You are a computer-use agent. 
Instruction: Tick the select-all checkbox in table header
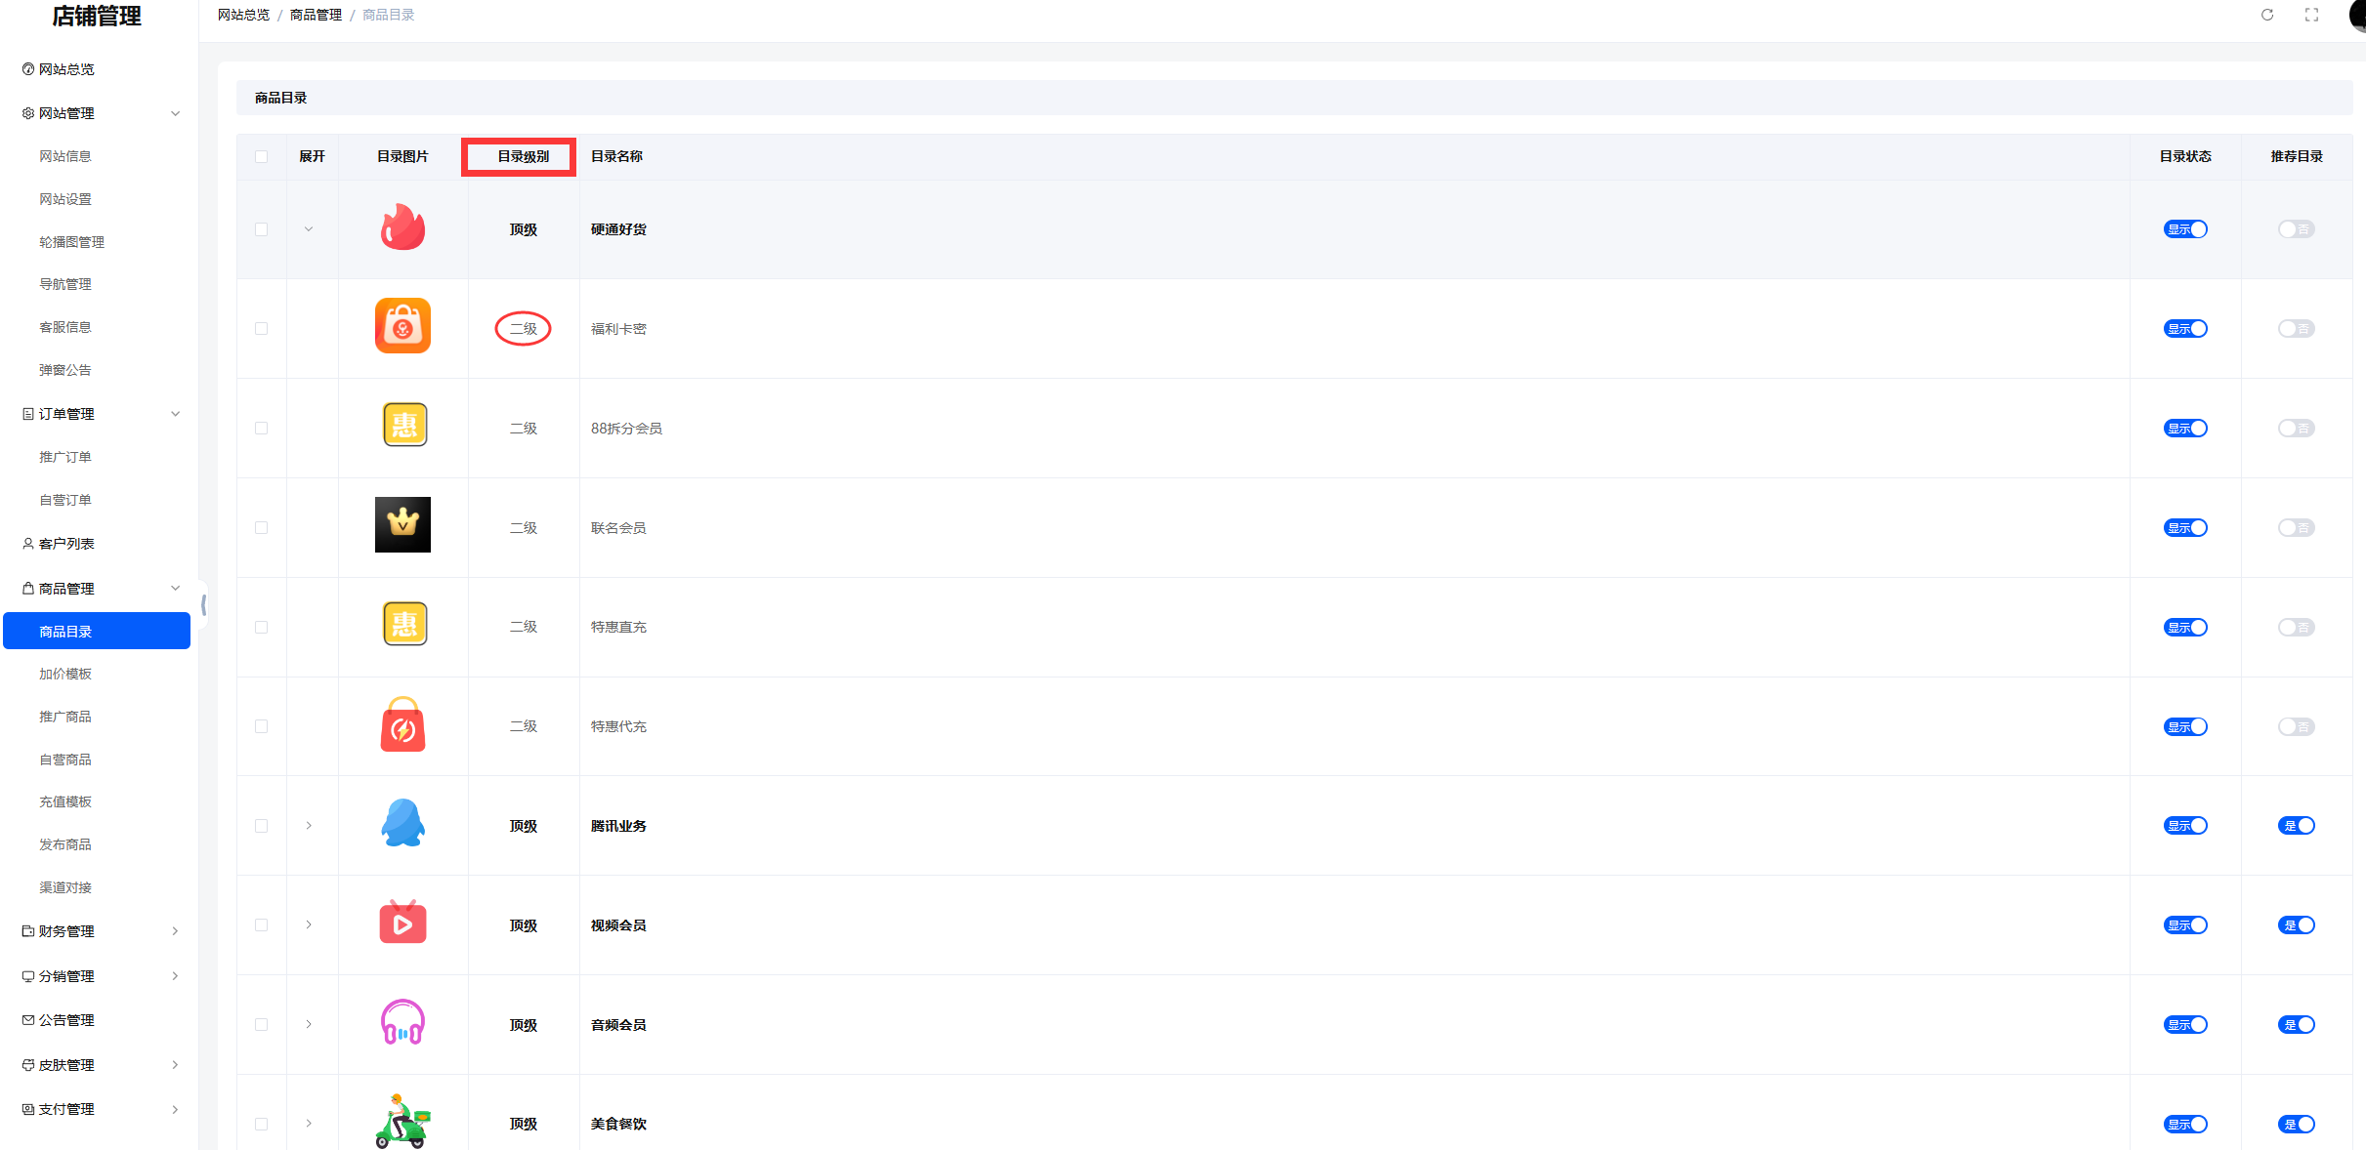click(x=261, y=156)
